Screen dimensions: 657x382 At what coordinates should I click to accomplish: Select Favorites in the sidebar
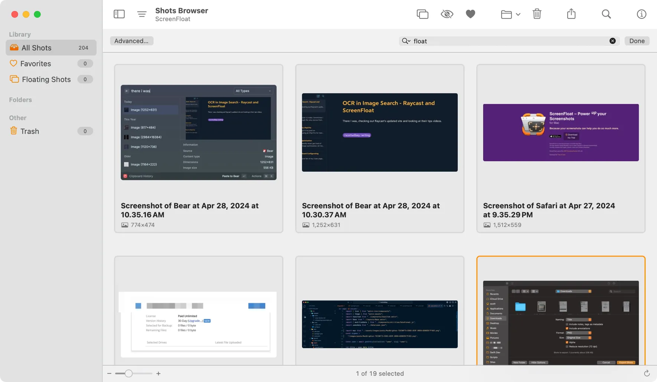point(35,63)
